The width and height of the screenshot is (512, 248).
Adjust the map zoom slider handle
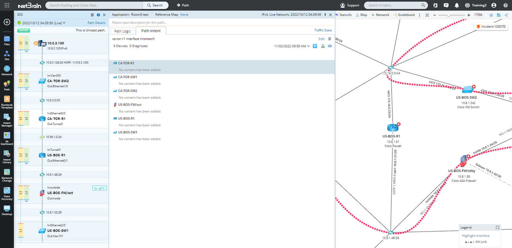pos(449,15)
